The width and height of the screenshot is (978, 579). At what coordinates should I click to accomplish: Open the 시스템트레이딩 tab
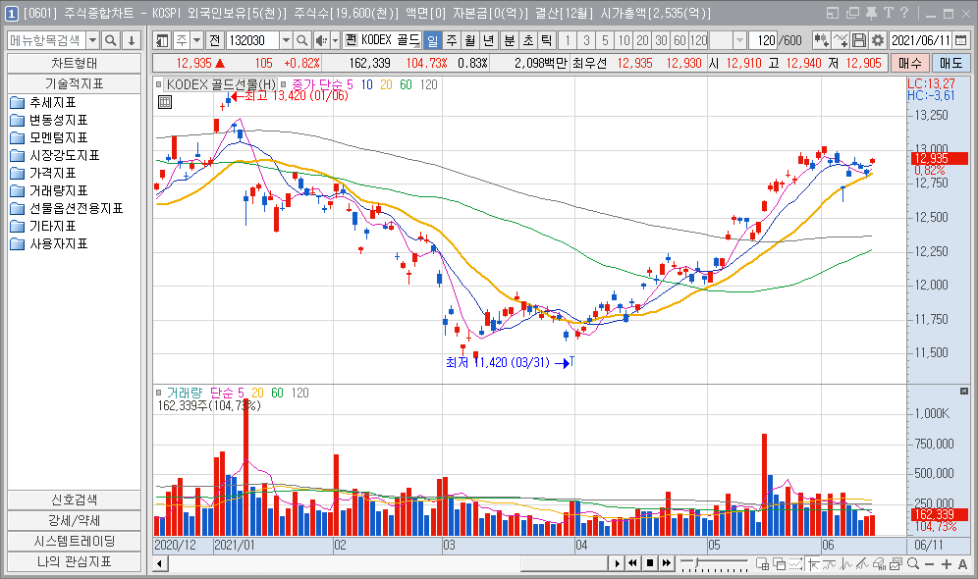pos(75,541)
